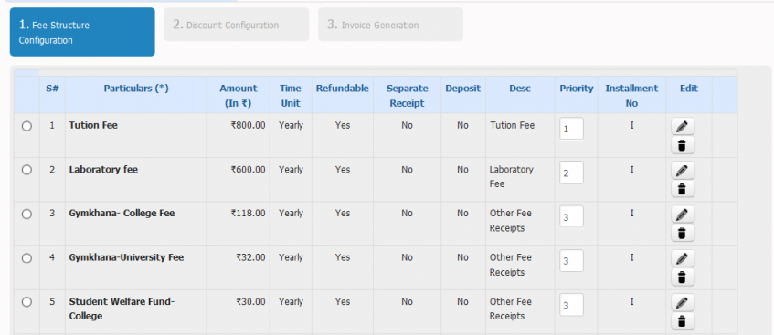Click the Tution Fee particulars name
Viewport: 774px width, 335px height.
pyautogui.click(x=93, y=125)
